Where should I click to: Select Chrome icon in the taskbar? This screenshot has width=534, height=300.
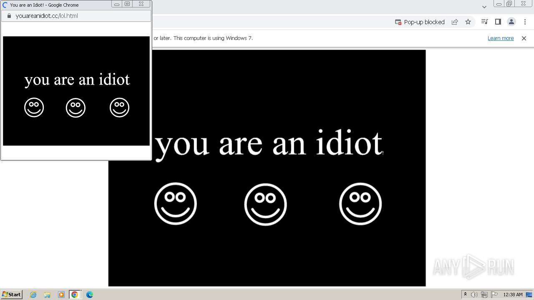pyautogui.click(x=75, y=295)
